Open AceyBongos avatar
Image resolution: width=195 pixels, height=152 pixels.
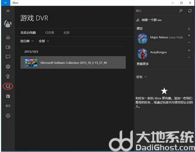[142, 54]
